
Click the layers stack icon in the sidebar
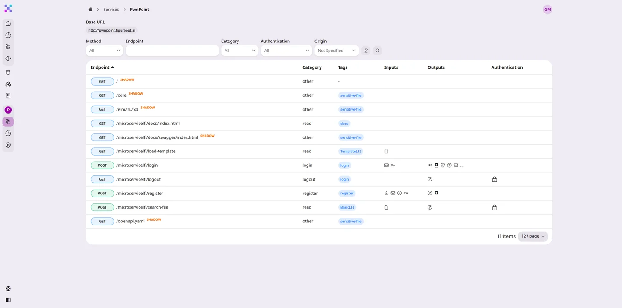tap(8, 73)
